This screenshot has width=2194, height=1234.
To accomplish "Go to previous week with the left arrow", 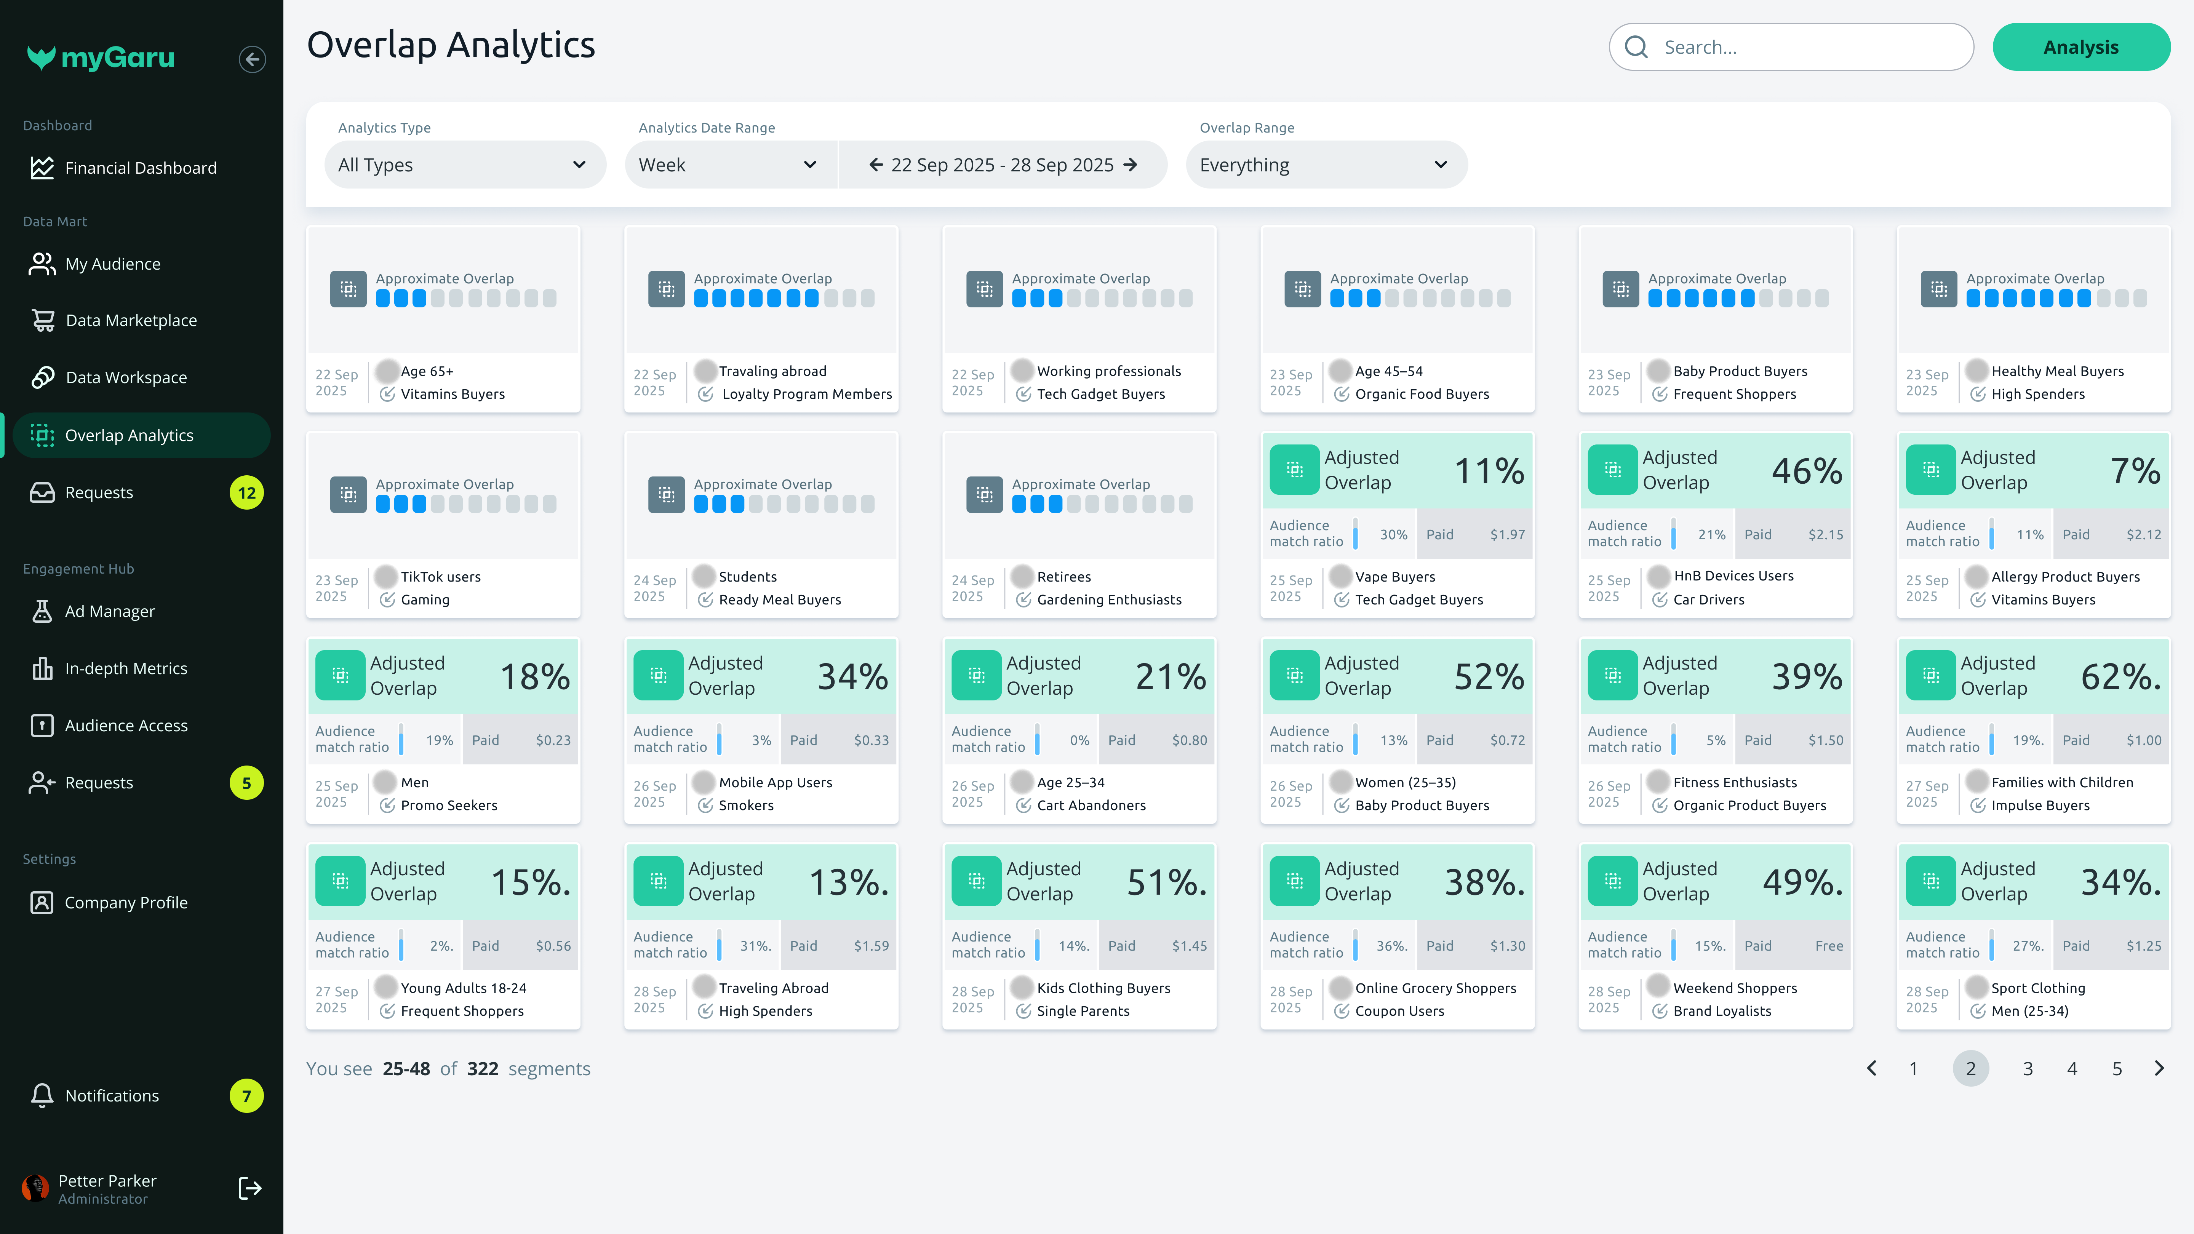I will (x=876, y=165).
